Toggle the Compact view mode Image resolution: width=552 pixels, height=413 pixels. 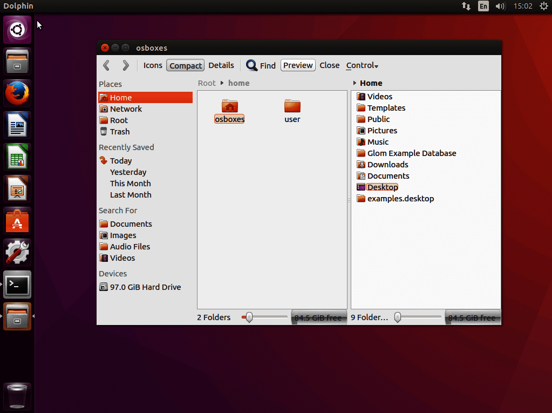click(x=185, y=65)
